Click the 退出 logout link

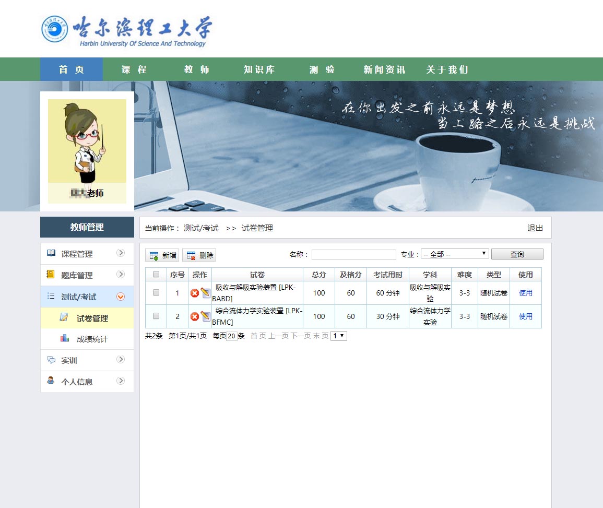point(535,228)
